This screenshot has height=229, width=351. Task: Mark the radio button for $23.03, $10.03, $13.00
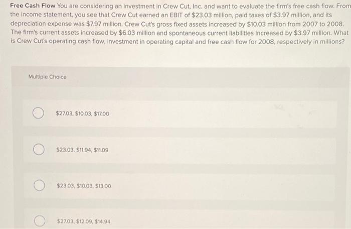click(40, 185)
